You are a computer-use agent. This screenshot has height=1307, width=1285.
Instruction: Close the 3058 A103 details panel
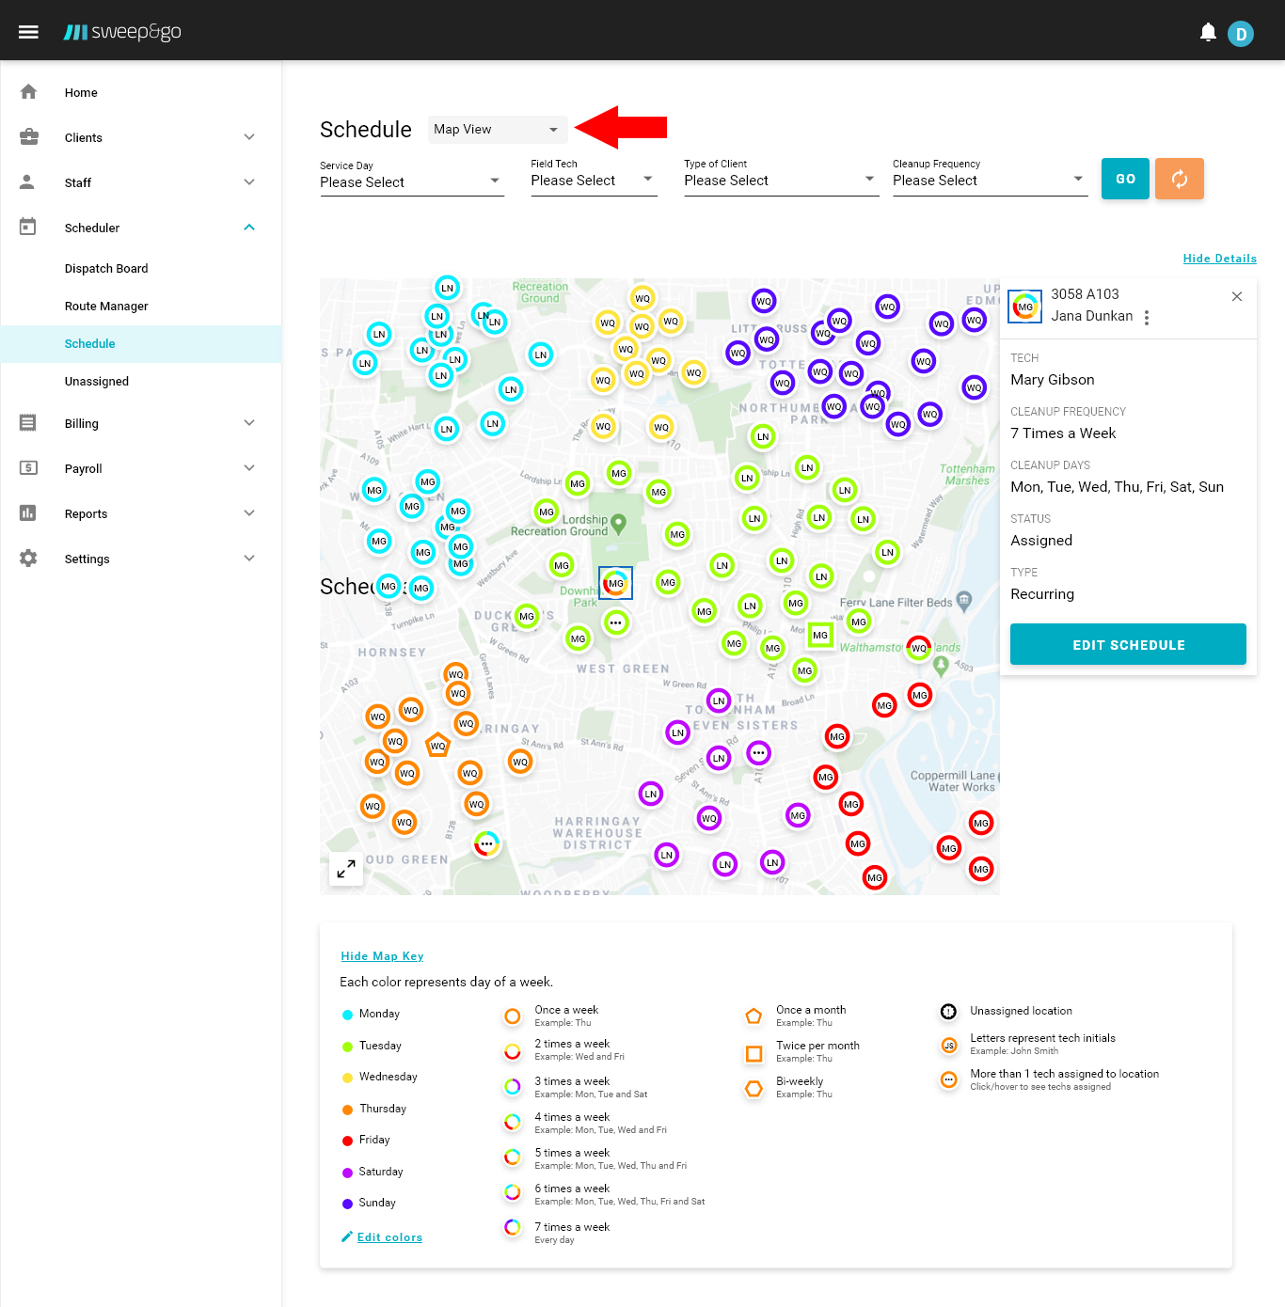1236,296
